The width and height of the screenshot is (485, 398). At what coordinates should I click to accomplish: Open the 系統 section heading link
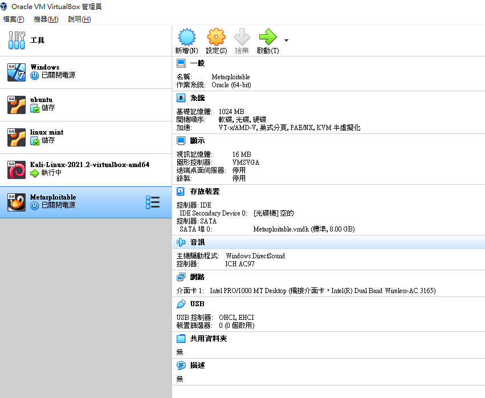tap(197, 98)
